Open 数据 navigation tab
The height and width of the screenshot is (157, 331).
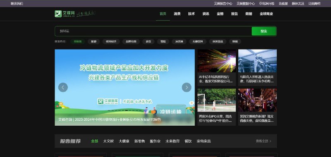[x=249, y=14]
